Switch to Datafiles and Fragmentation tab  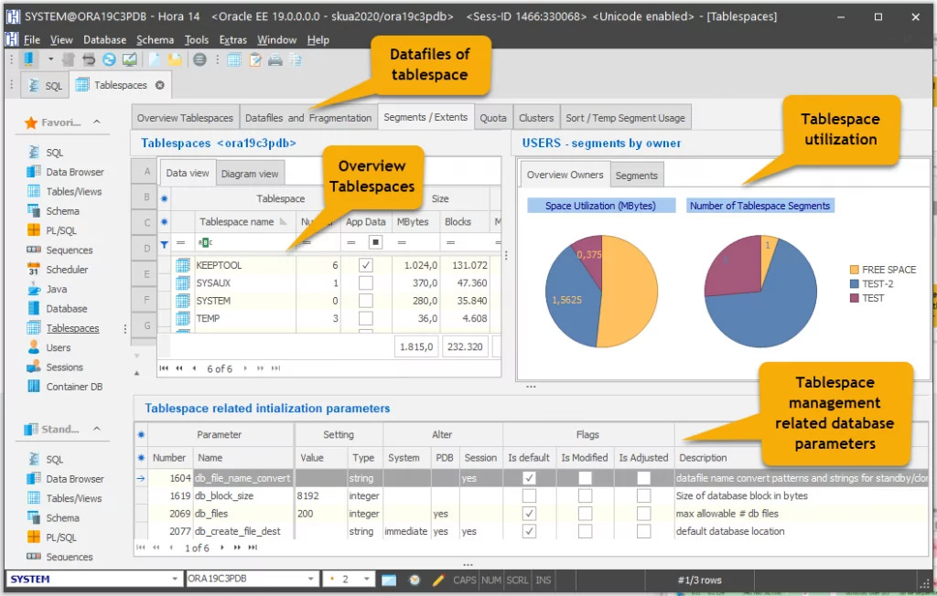pyautogui.click(x=308, y=118)
